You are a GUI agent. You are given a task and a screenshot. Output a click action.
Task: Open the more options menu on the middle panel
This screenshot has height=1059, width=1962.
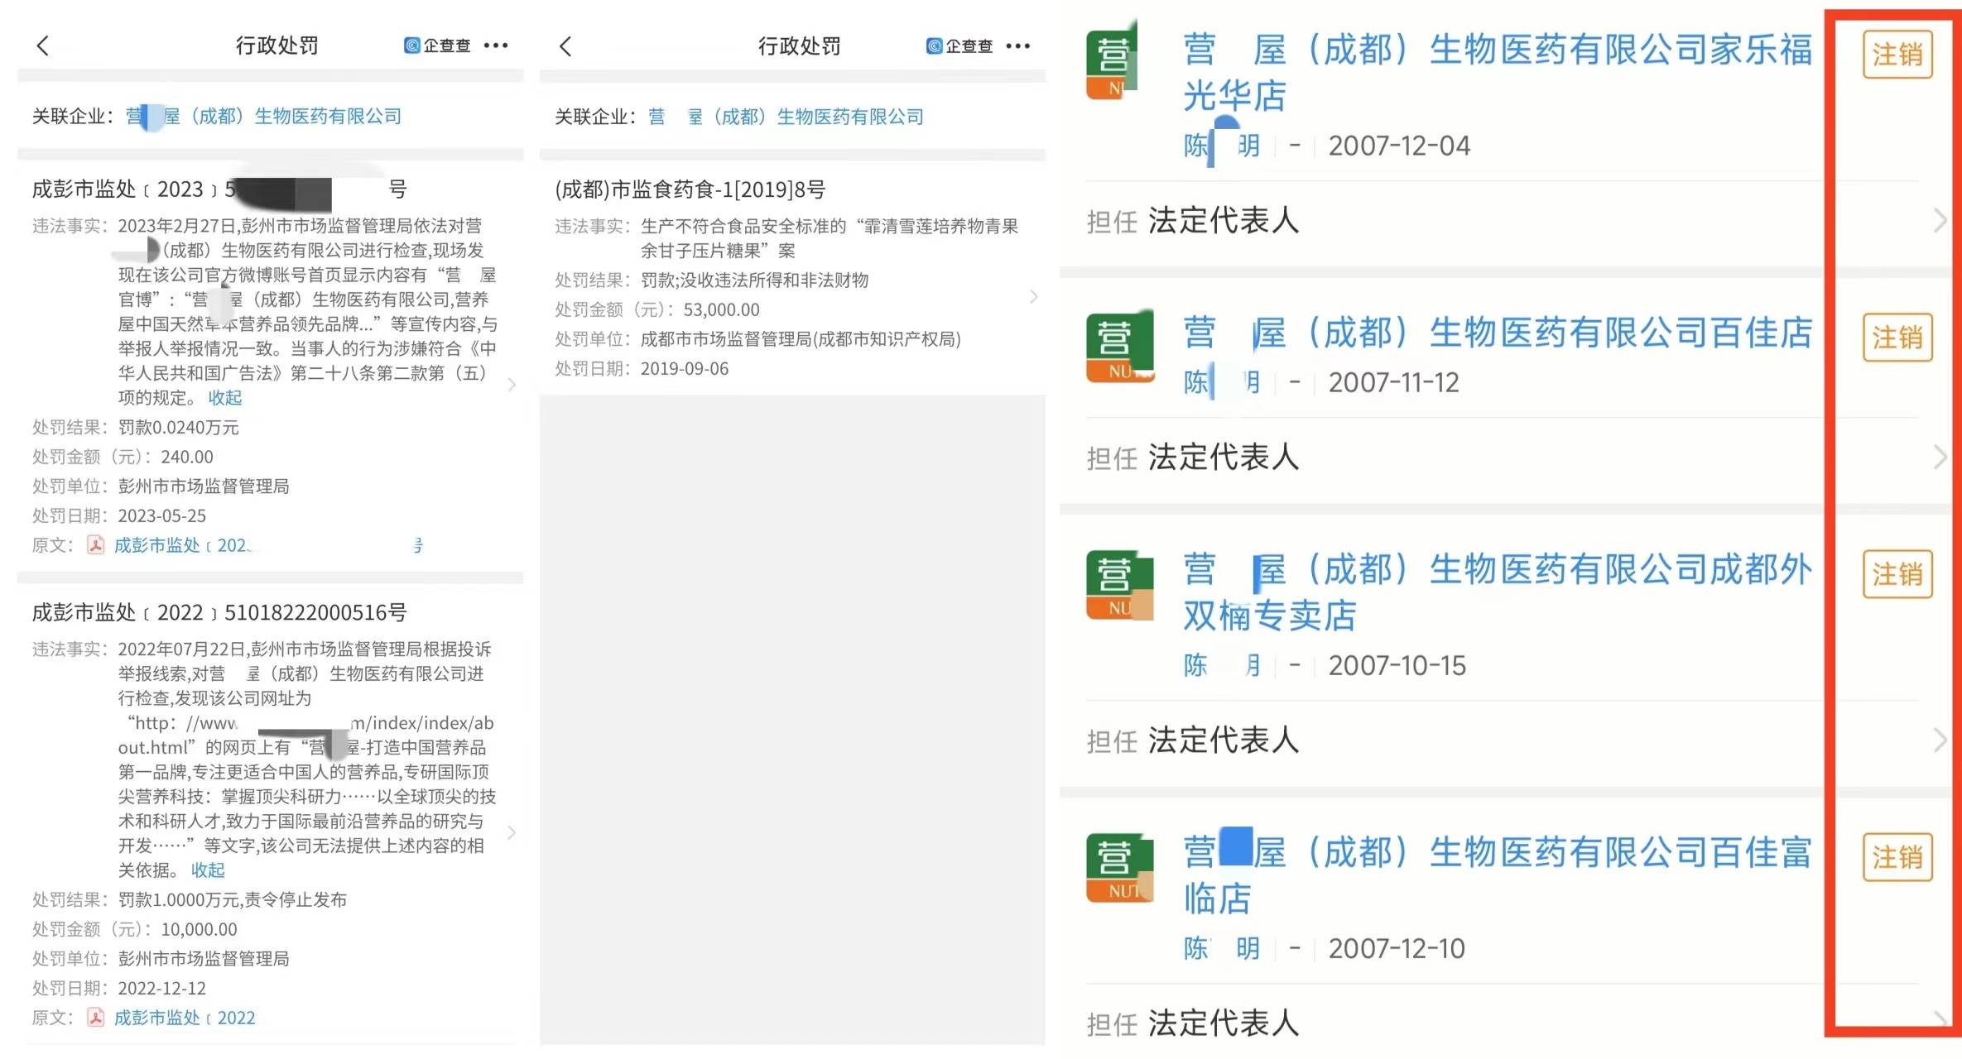tap(1018, 46)
